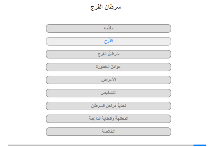Go to the سَرطانُ الفَرج section

tap(108, 54)
